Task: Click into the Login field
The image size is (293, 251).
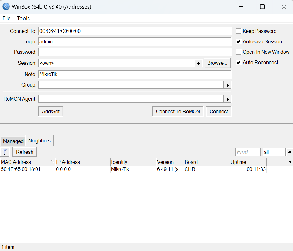Action: [x=135, y=41]
